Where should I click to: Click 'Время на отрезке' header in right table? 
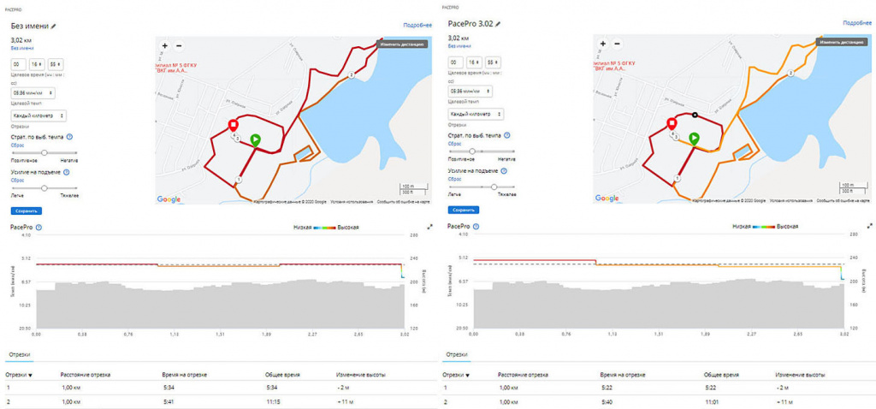click(x=623, y=375)
